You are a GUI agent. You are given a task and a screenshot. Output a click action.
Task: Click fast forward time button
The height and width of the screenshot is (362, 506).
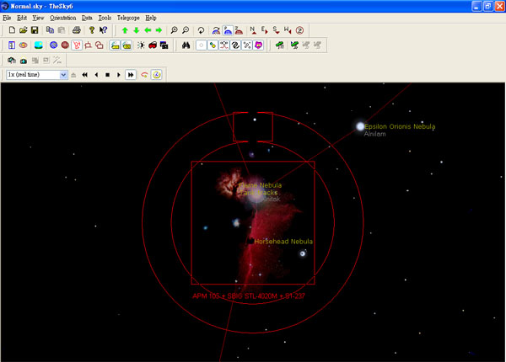(x=130, y=75)
